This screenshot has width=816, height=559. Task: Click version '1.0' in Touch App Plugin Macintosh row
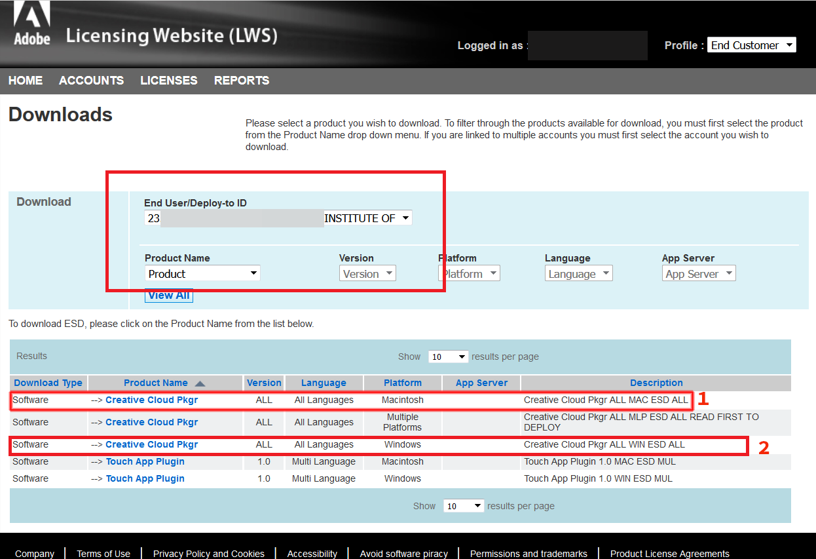coord(264,461)
